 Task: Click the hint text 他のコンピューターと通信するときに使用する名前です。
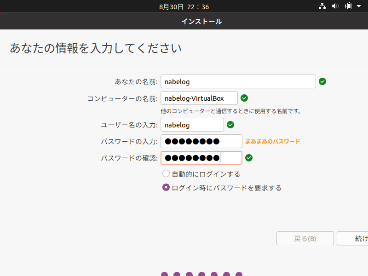pos(231,111)
